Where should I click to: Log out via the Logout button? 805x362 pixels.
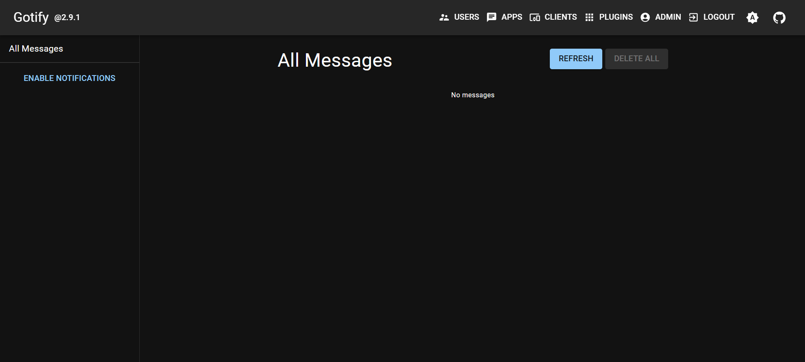pos(712,17)
